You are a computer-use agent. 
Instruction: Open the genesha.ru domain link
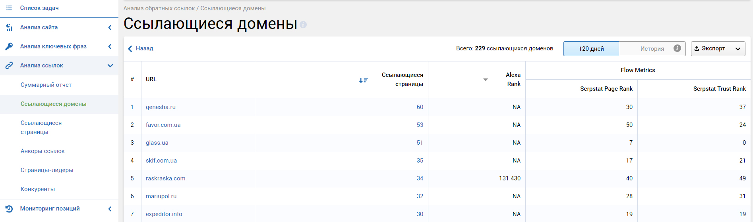coord(161,107)
